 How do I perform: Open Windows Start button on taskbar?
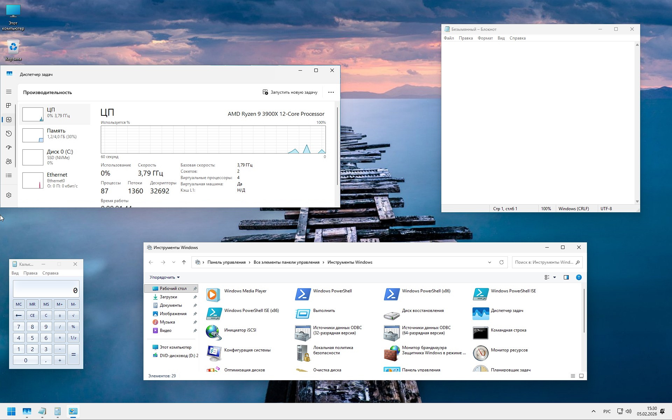pos(12,411)
